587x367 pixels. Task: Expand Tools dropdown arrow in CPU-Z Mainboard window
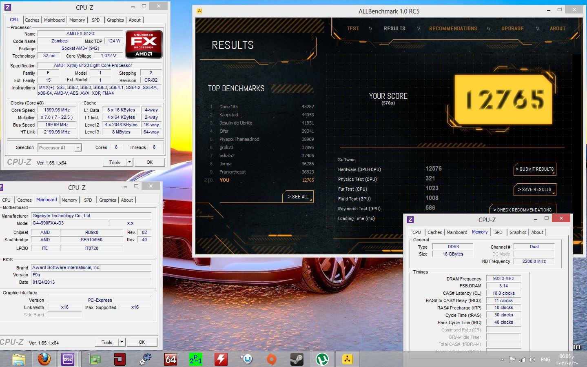[x=122, y=342]
